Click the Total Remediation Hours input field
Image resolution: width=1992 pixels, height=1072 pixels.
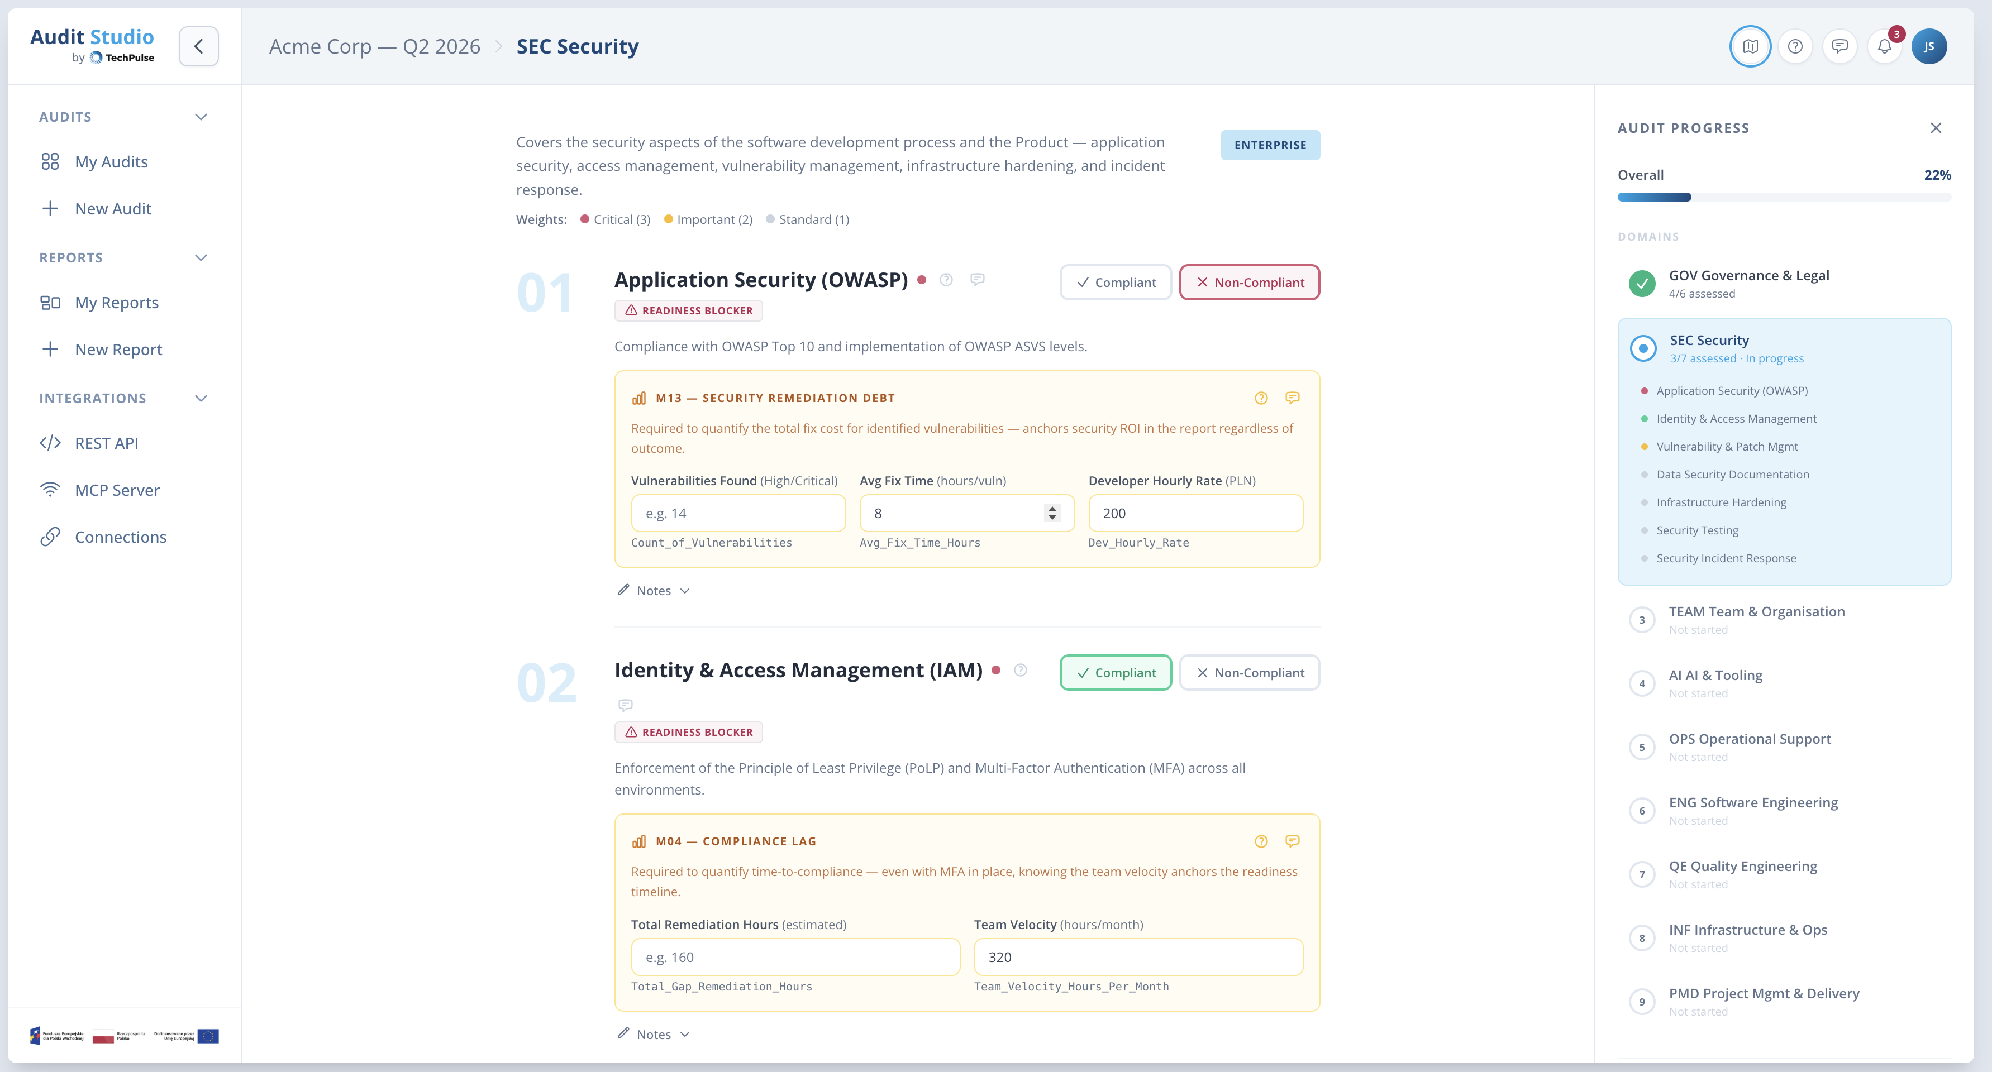pos(795,957)
